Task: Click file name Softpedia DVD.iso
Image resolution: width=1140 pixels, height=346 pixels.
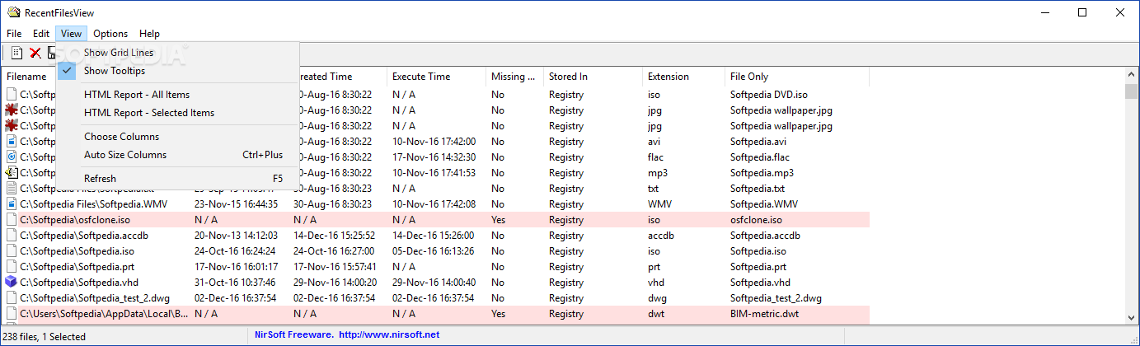Action: (769, 95)
